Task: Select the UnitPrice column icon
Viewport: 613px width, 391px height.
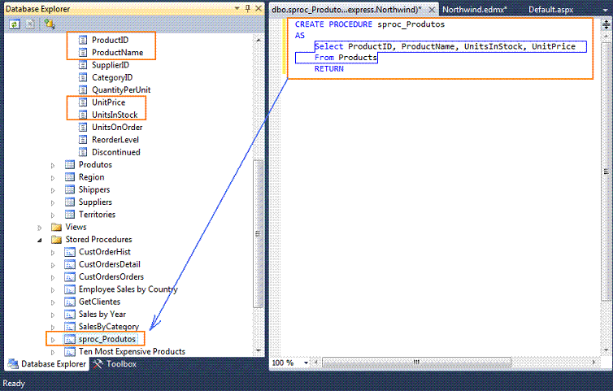Action: coord(83,102)
